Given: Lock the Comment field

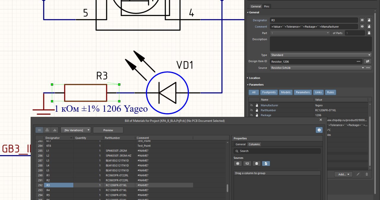Looking at the screenshot, I should point(369,27).
